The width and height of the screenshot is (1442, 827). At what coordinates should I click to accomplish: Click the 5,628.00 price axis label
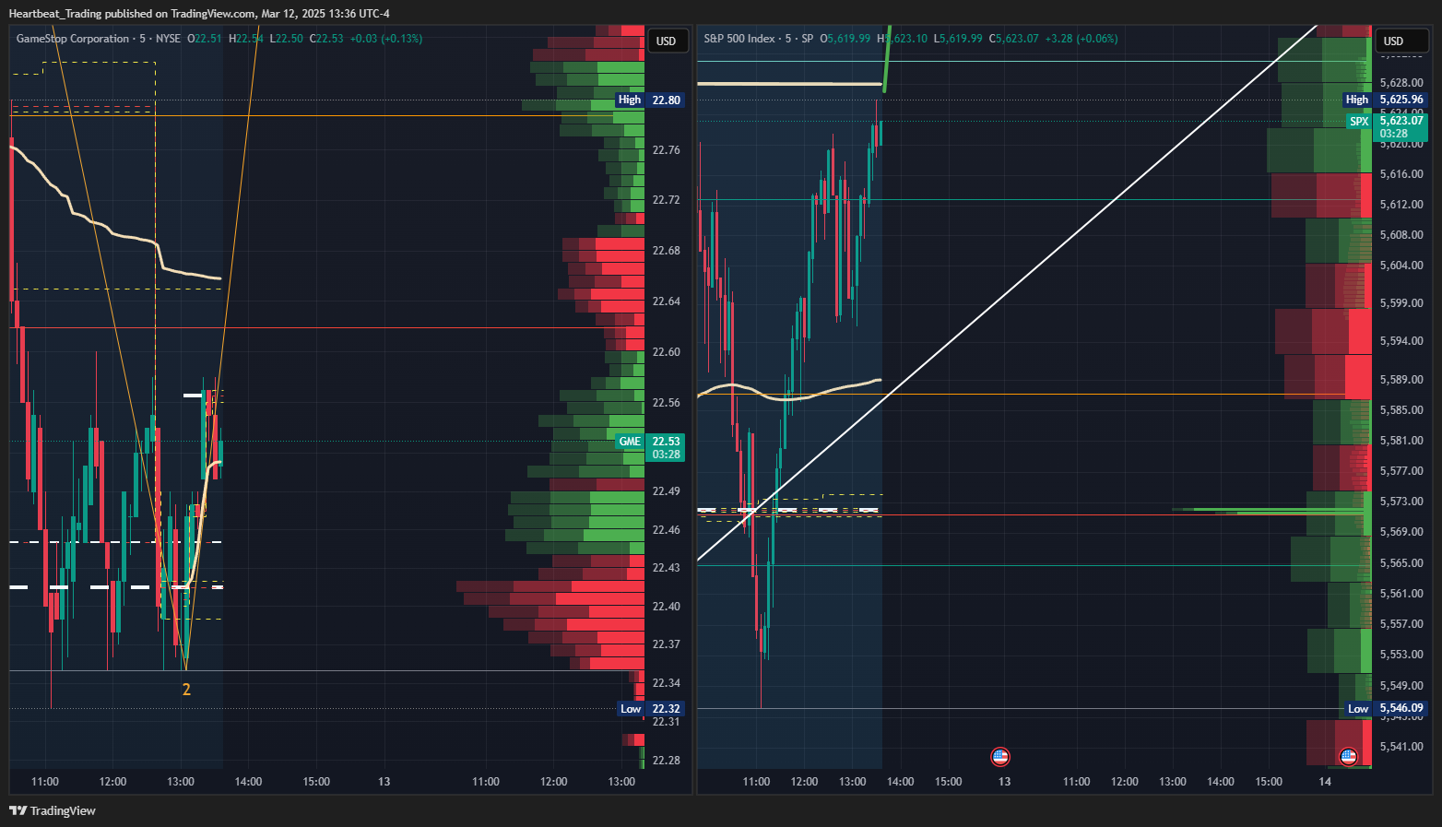click(1401, 83)
